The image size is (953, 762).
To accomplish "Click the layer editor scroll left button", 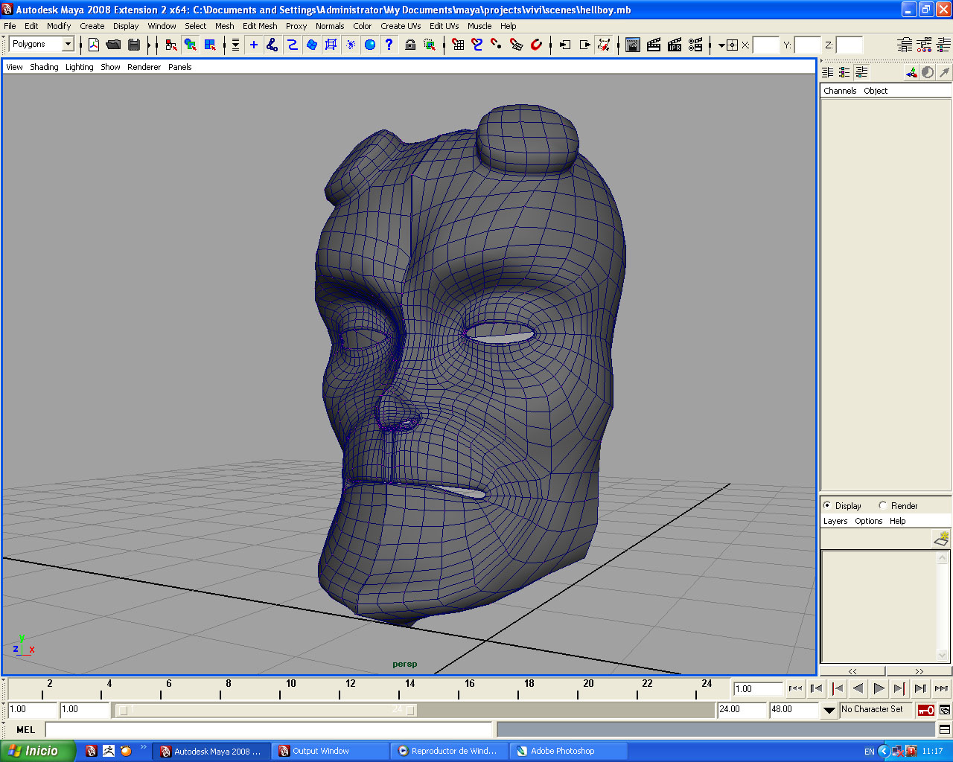I will tap(852, 671).
